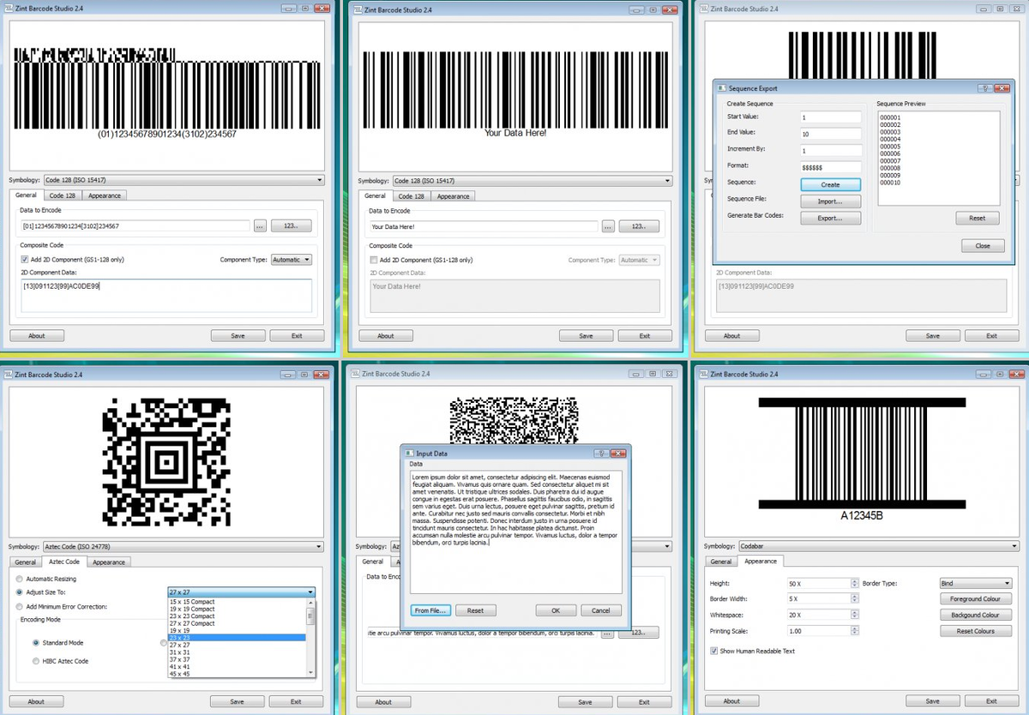Click the Input Data dialog title bar icon
This screenshot has width=1029, height=715.
(x=409, y=453)
